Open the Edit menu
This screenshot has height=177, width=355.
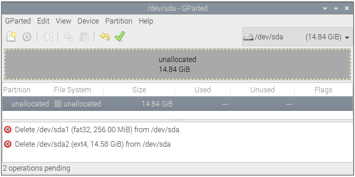(43, 21)
